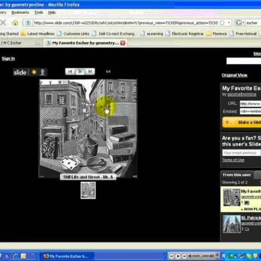261x261 pixels.
Task: Switch to the M C Escher tab
Action: click(x=20, y=43)
